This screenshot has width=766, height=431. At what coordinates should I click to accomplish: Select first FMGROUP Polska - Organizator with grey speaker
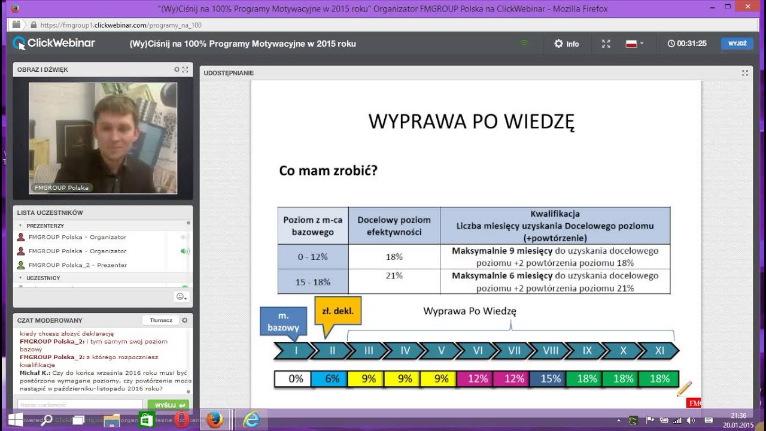(x=77, y=237)
